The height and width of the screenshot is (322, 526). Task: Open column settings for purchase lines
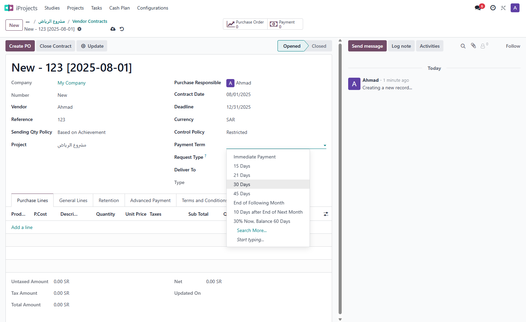[x=326, y=214]
